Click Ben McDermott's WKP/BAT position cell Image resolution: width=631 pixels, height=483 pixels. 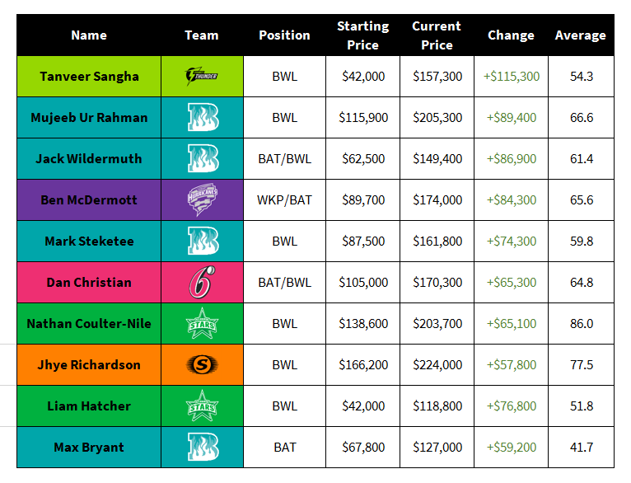click(x=284, y=200)
